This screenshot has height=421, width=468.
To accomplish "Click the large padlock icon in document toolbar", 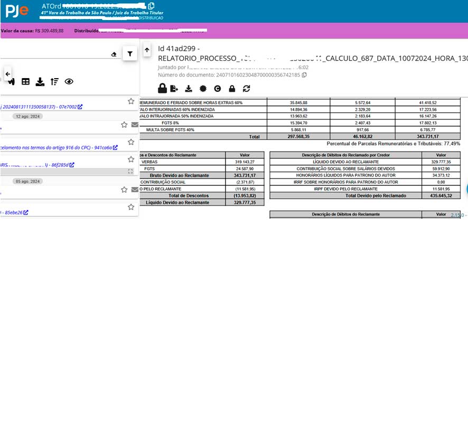I will 162,88.
